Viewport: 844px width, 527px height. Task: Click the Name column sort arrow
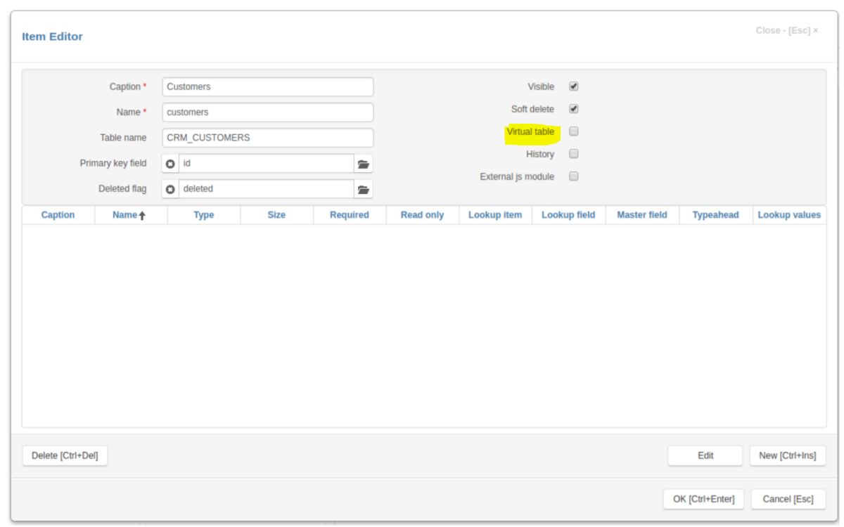141,216
